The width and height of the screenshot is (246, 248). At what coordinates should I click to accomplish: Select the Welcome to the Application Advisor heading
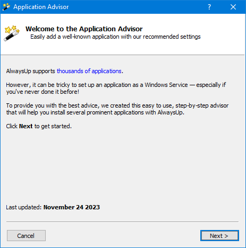coord(84,29)
